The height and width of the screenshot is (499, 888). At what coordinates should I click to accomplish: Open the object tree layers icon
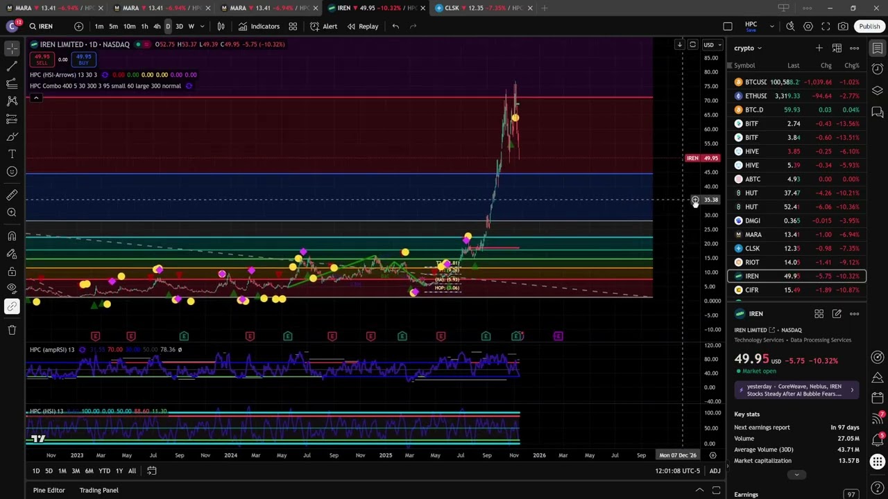878,91
